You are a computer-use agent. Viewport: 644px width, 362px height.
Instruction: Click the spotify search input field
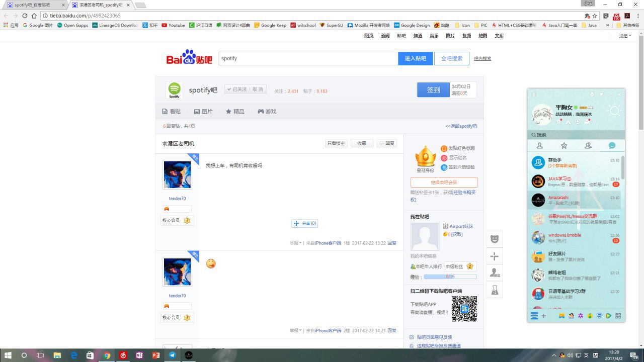(308, 58)
